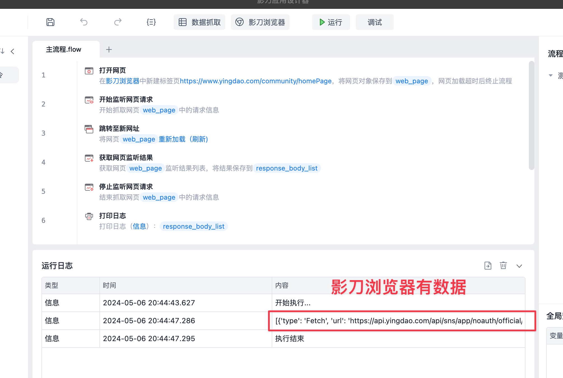
Task: Add a new flow tab with plus
Action: pos(109,49)
